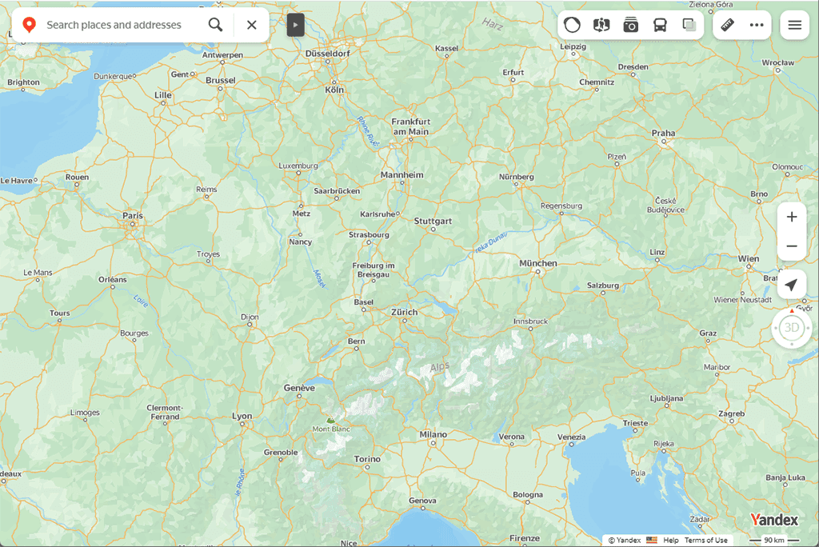This screenshot has height=547, width=819.
Task: Click the Brussel city label
Action: coord(221,81)
